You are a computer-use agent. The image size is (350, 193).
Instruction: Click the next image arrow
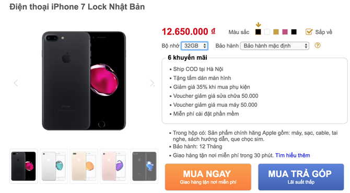click(152, 83)
